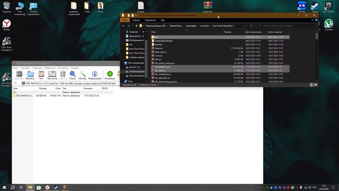Image resolution: width=339 pixels, height=191 pixels.
Task: Click the Add button in the WinRAR toolbar
Action: (x=19, y=75)
